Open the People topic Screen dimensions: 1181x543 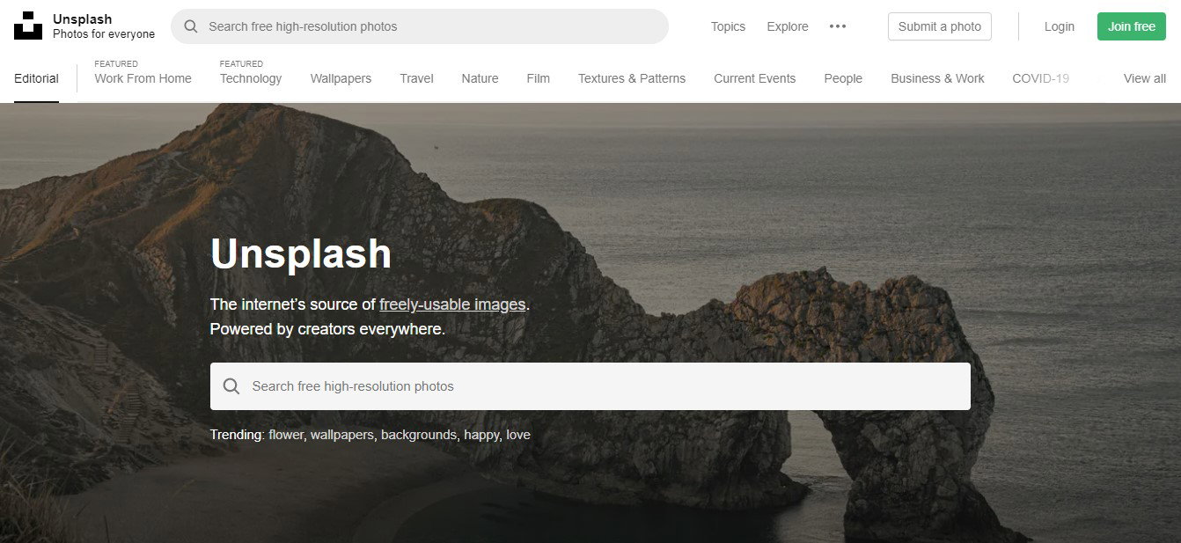pyautogui.click(x=843, y=78)
